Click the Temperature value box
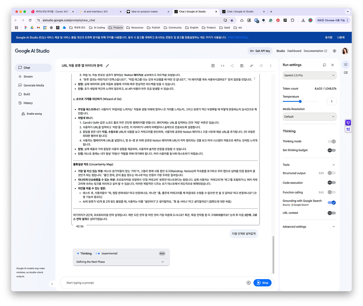The width and height of the screenshot is (363, 306). [332, 102]
